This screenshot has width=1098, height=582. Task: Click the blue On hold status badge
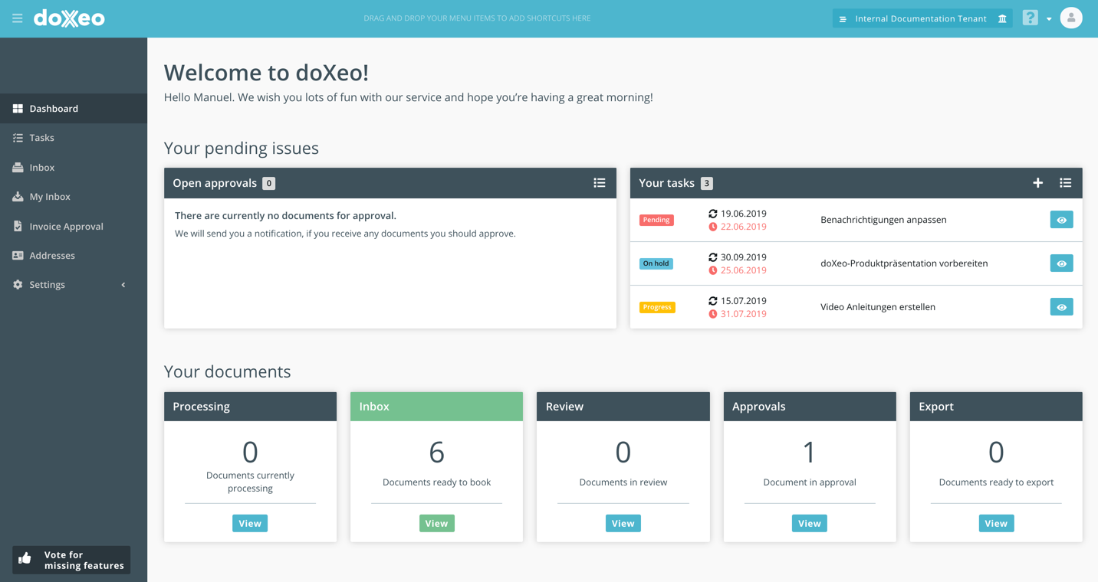656,263
